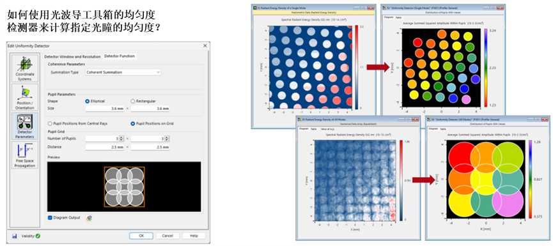Click the green Validity checkmark icon
Image resolution: width=553 pixels, height=246 pixels.
38,236
